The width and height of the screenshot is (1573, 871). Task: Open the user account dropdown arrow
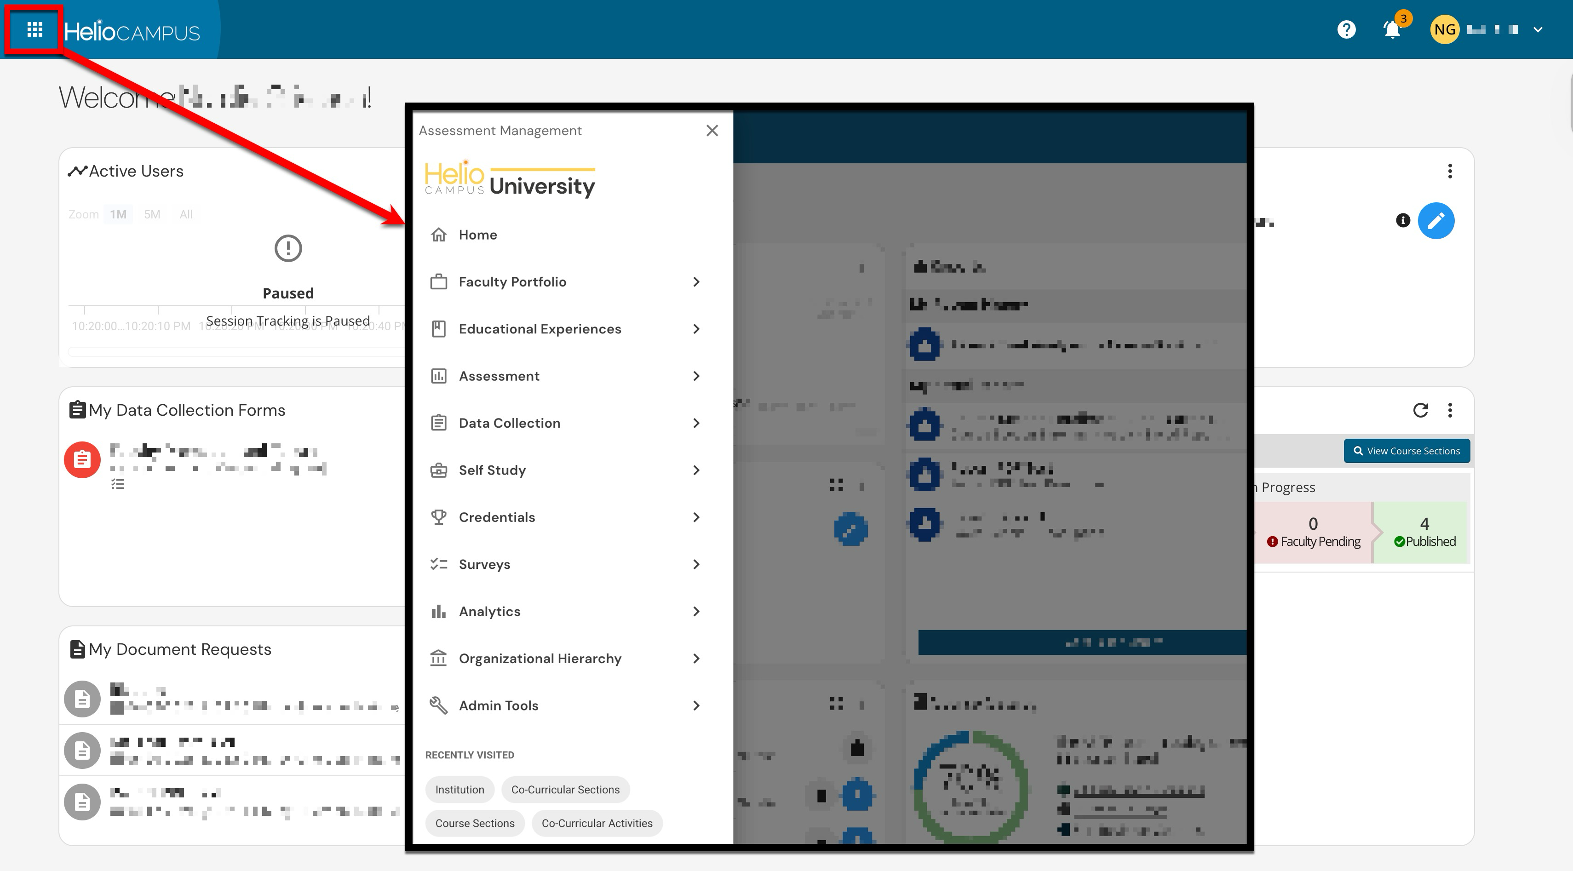(x=1538, y=29)
